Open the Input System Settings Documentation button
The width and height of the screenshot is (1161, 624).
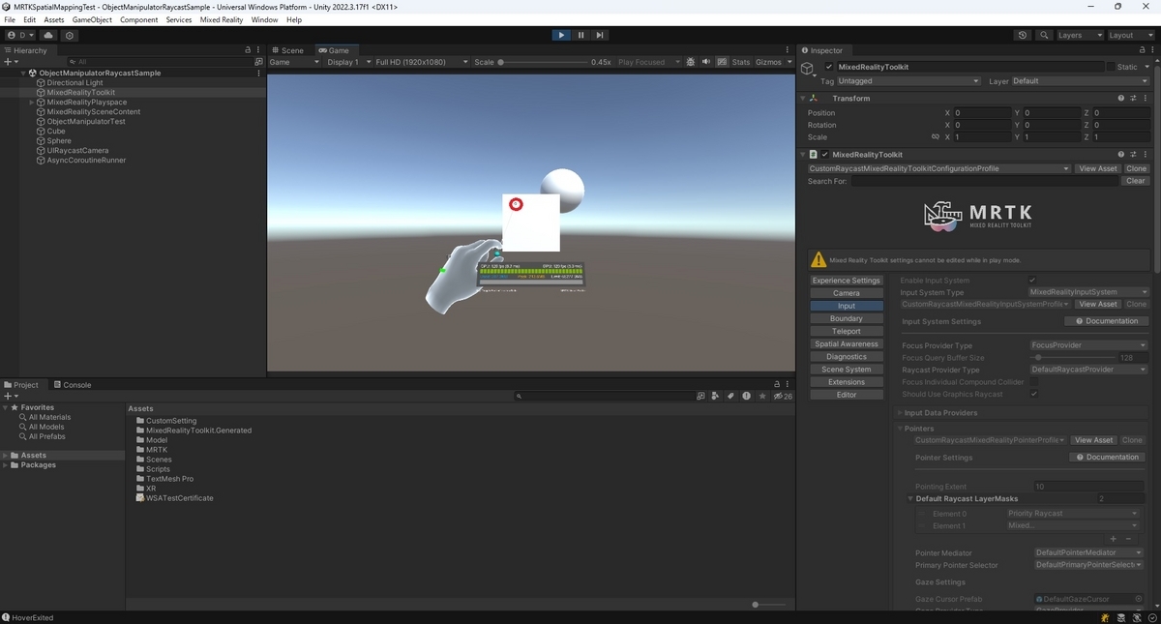1106,321
